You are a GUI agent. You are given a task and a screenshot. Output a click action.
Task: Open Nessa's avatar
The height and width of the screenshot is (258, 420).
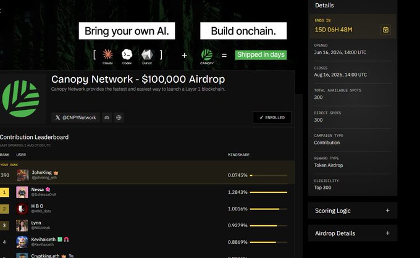(22, 192)
